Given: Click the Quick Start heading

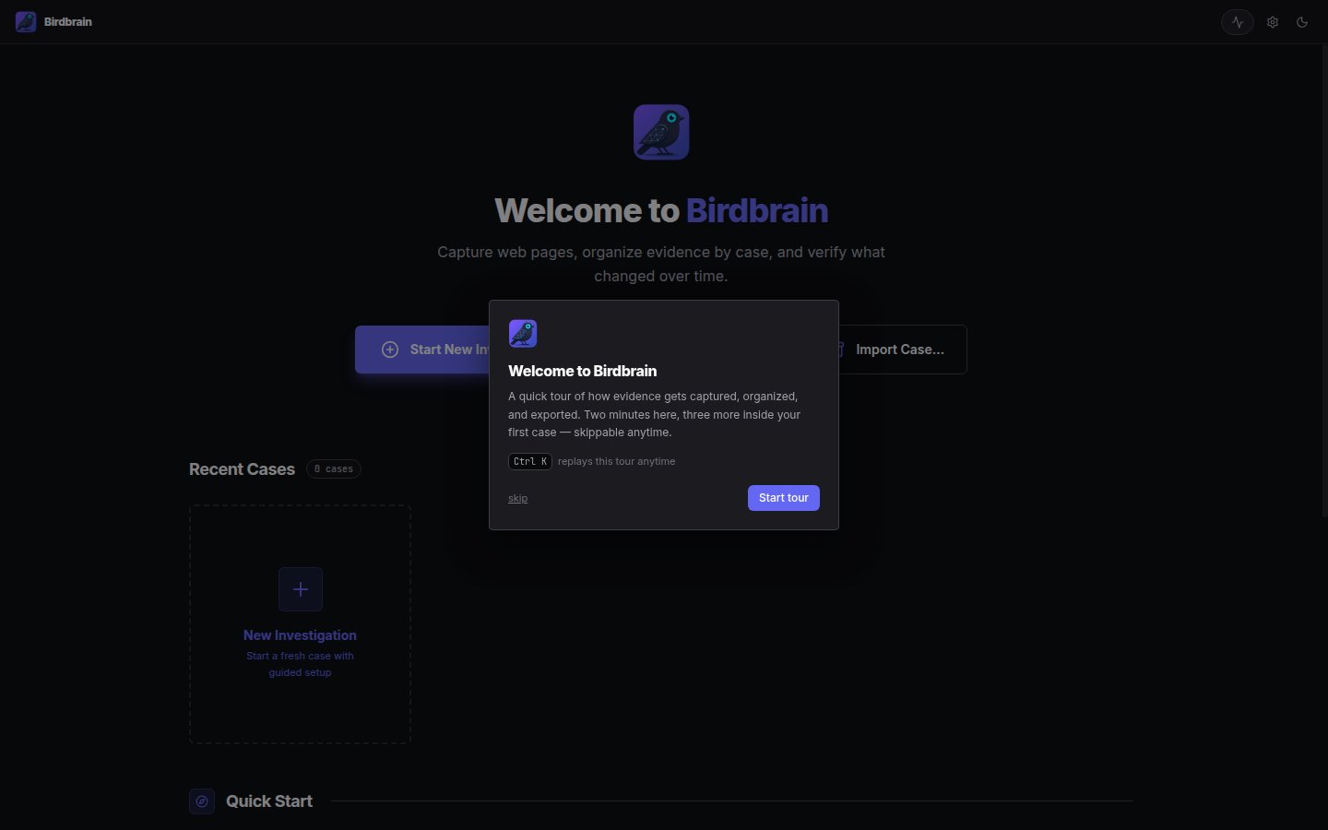Looking at the screenshot, I should [x=269, y=801].
